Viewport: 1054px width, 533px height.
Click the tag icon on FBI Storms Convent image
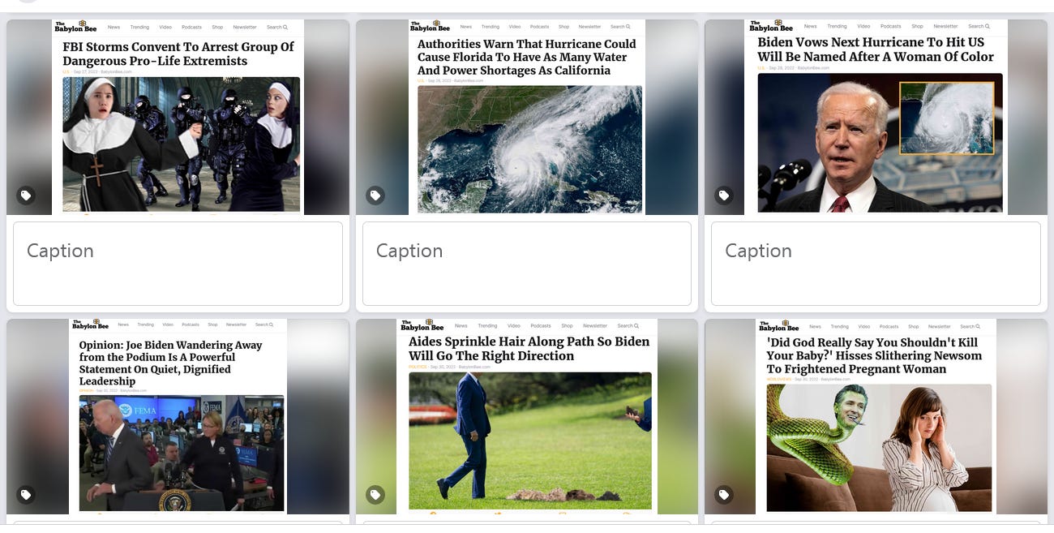26,196
